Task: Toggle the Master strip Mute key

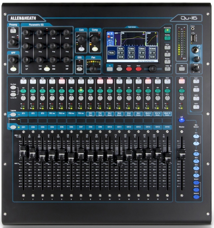Action: pyautogui.click(x=181, y=81)
